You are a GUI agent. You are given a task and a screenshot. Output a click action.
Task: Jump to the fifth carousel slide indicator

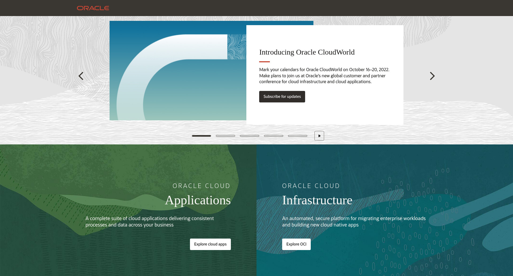point(298,136)
